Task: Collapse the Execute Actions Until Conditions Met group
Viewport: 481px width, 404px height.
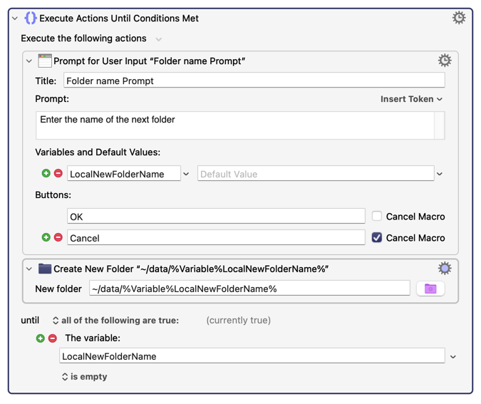Action: (x=15, y=19)
